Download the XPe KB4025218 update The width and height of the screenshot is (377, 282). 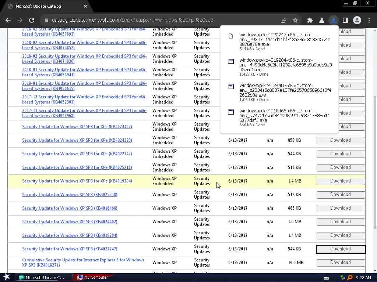341,167
